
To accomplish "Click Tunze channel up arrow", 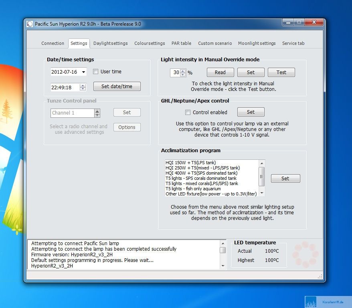I will (x=97, y=111).
